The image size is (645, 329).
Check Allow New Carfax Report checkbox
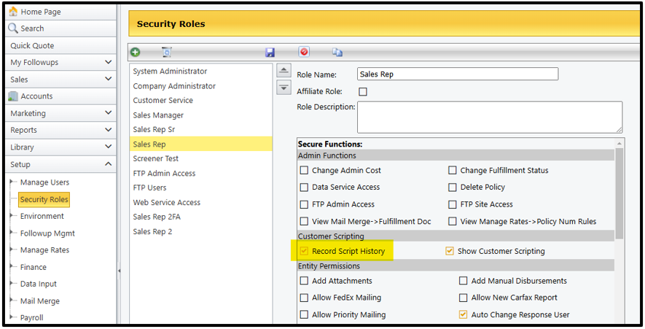pos(464,298)
